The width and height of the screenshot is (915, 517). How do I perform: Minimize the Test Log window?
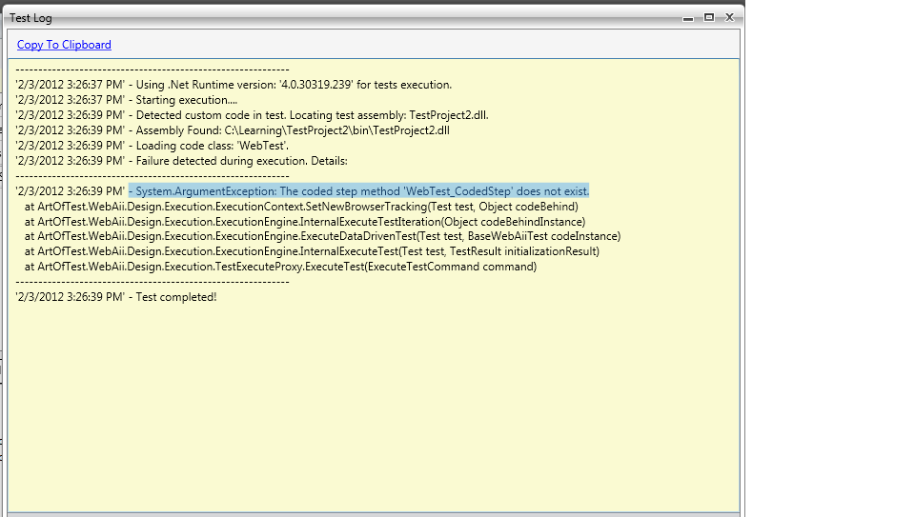click(x=688, y=17)
